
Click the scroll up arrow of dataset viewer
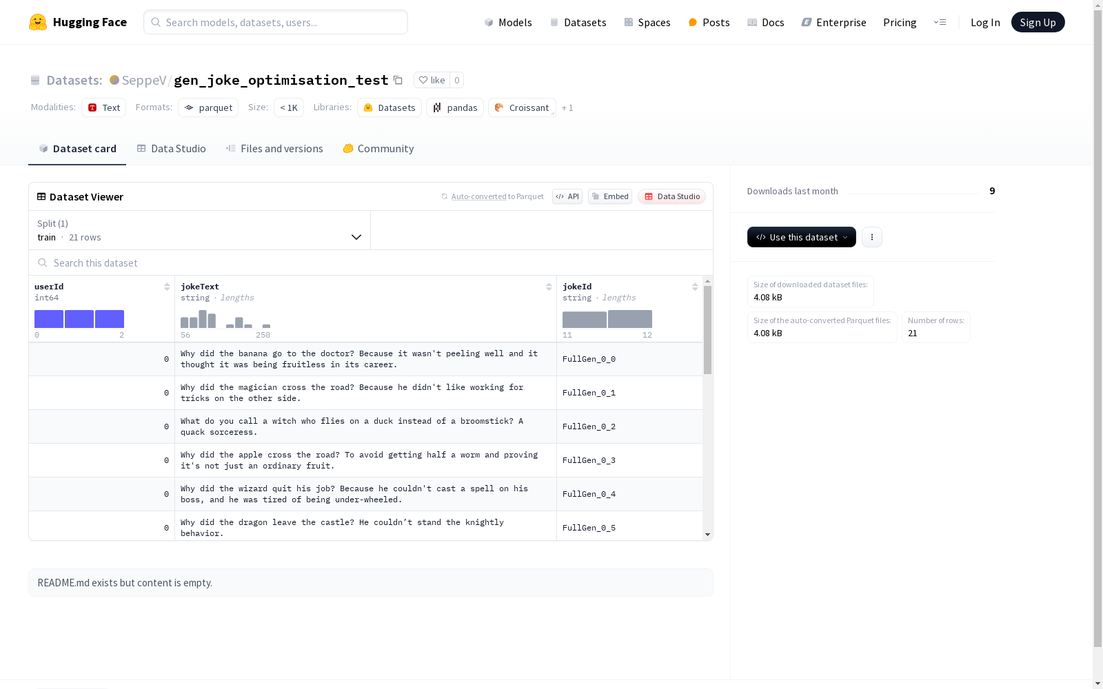click(x=707, y=281)
